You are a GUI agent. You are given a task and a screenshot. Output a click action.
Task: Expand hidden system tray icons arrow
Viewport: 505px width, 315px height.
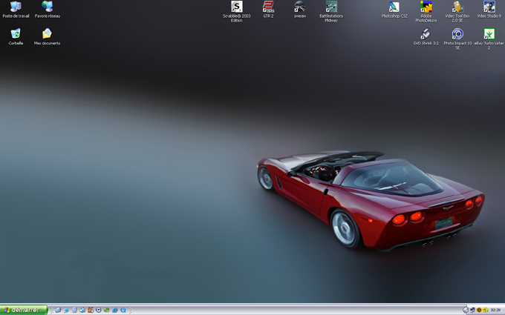tap(466, 310)
